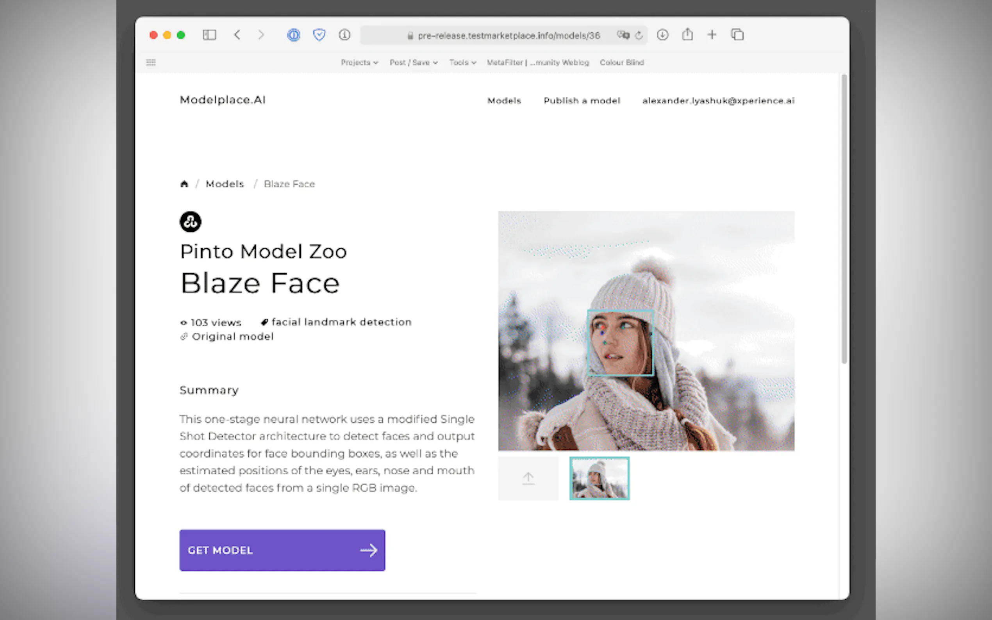
Task: Open the share menu icon
Action: pos(687,35)
